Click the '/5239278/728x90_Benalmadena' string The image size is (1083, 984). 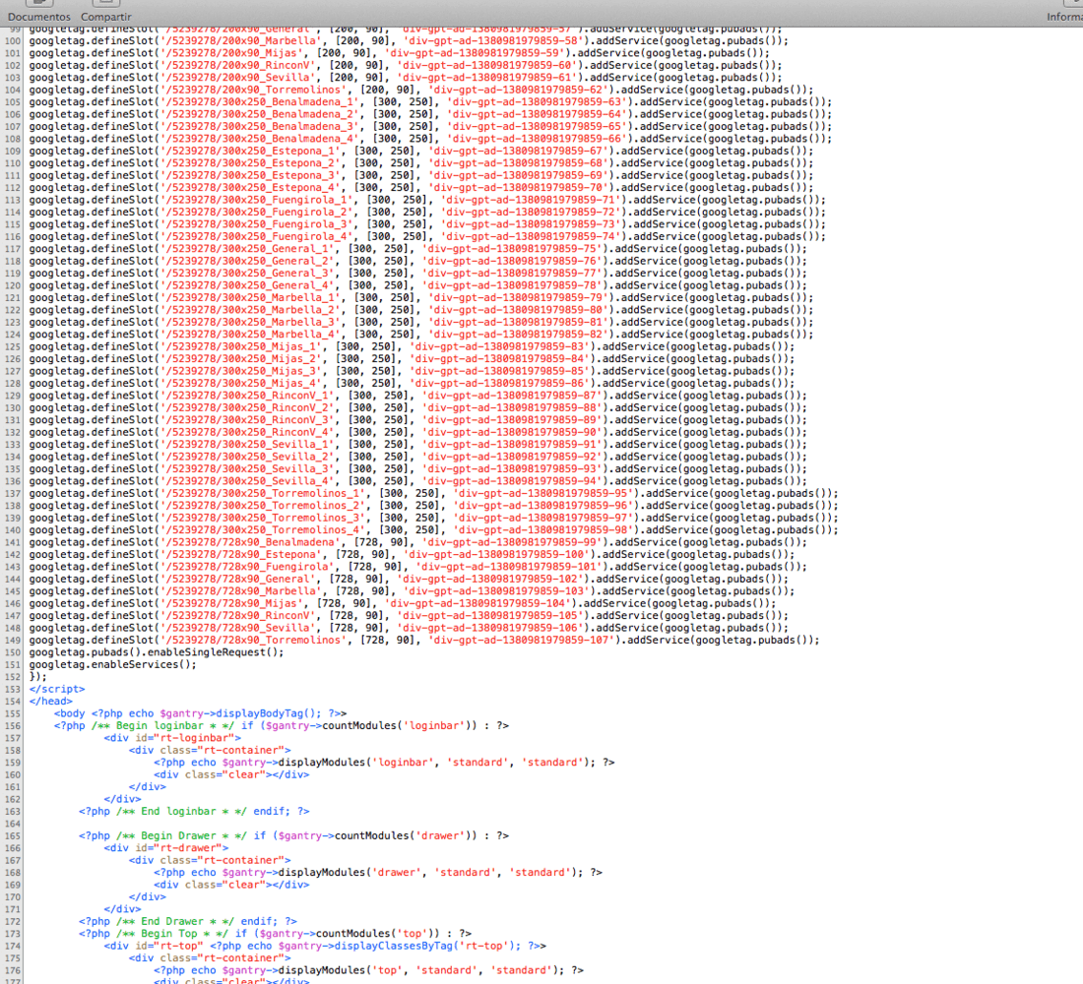click(x=251, y=543)
